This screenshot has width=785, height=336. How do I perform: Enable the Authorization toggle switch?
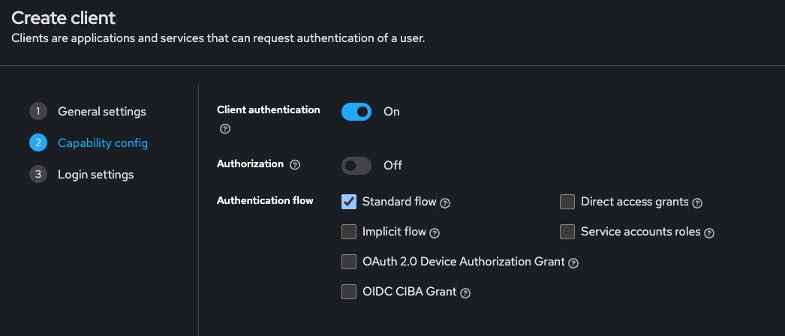click(356, 166)
